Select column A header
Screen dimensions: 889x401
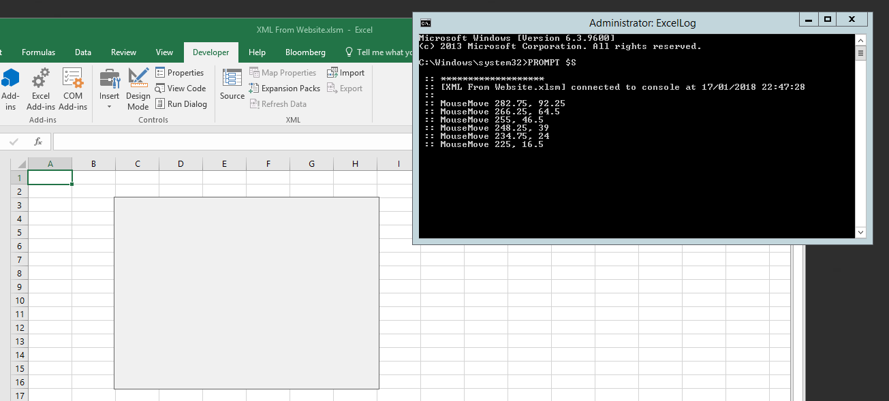pyautogui.click(x=50, y=164)
